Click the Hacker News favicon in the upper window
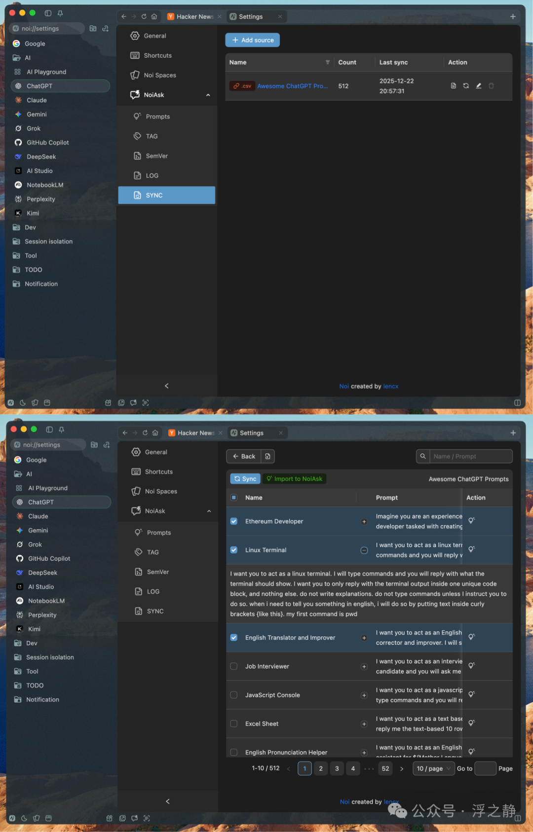 (171, 16)
